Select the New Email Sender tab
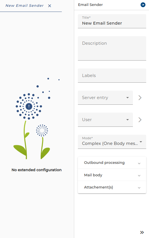Screen dimensions: 149x238 (x=25, y=6)
